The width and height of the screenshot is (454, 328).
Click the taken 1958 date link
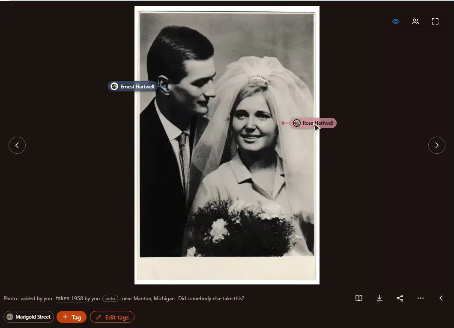pyautogui.click(x=69, y=299)
